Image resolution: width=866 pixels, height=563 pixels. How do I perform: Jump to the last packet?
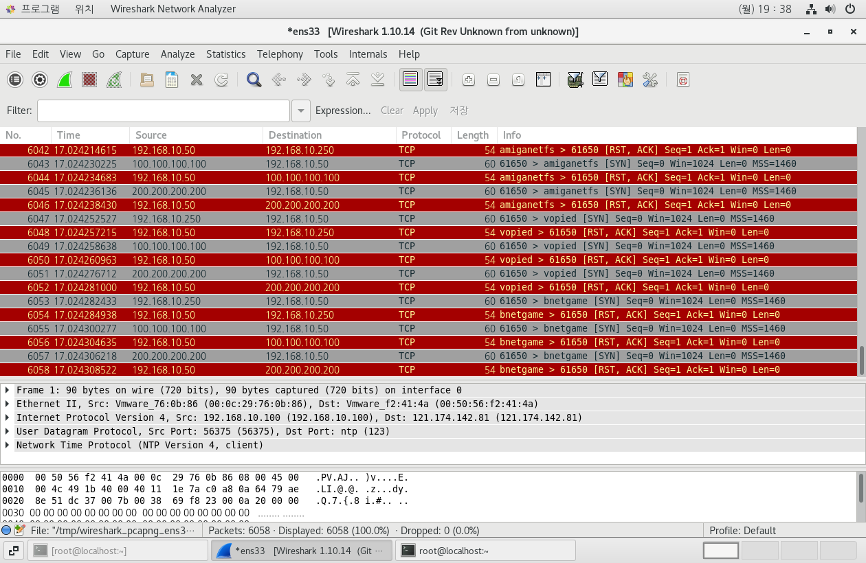coord(377,80)
